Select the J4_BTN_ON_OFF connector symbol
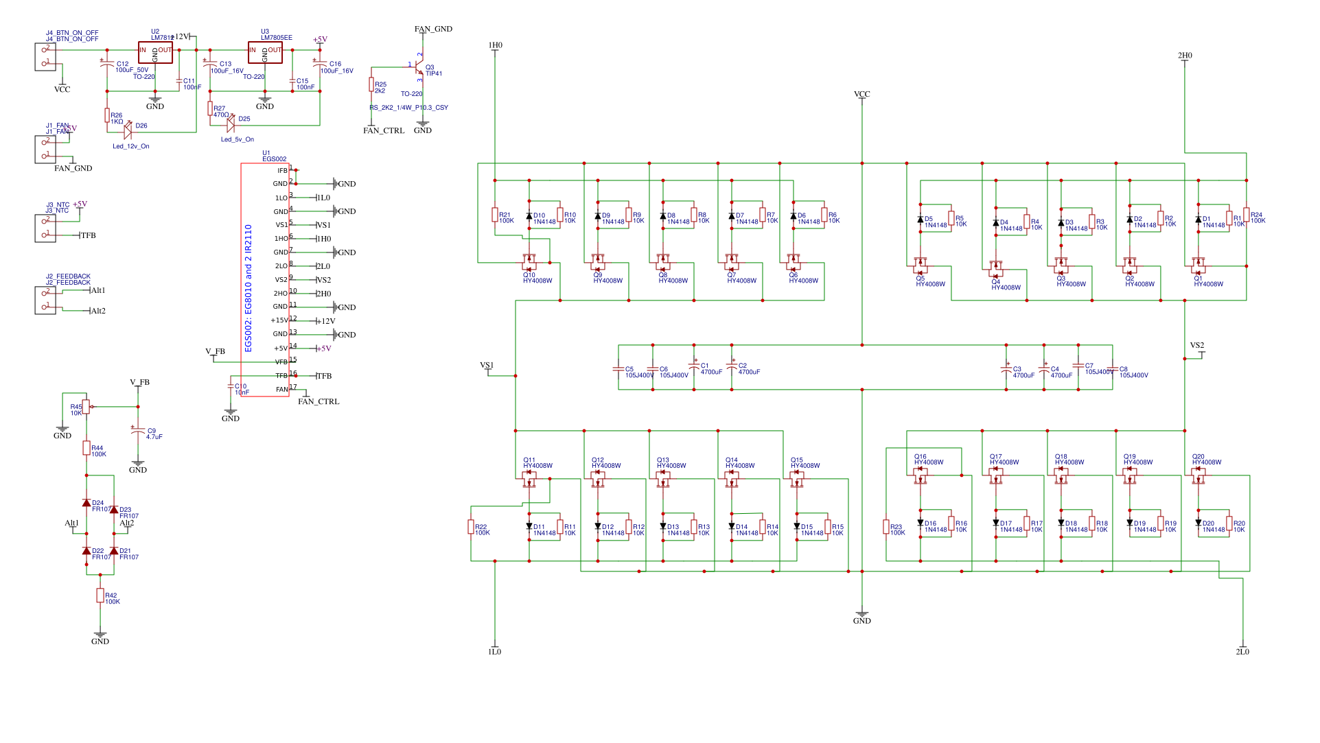The image size is (1320, 743). 45,57
